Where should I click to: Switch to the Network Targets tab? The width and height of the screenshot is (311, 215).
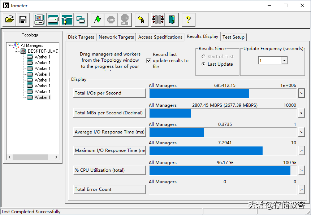pyautogui.click(x=116, y=37)
